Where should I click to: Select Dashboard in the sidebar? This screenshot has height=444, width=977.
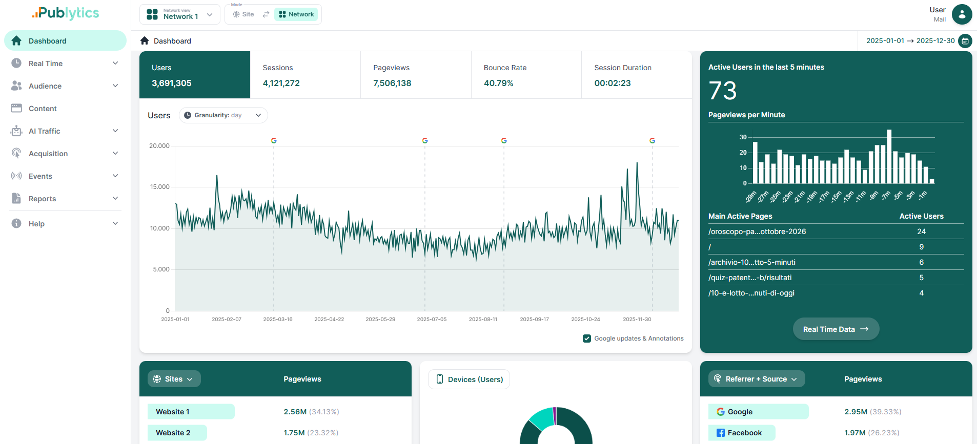tap(65, 40)
